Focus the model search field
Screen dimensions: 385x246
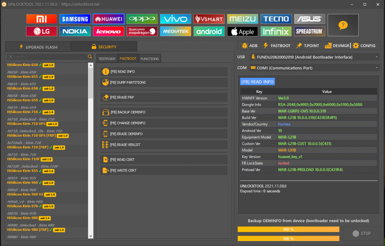tap(50, 57)
